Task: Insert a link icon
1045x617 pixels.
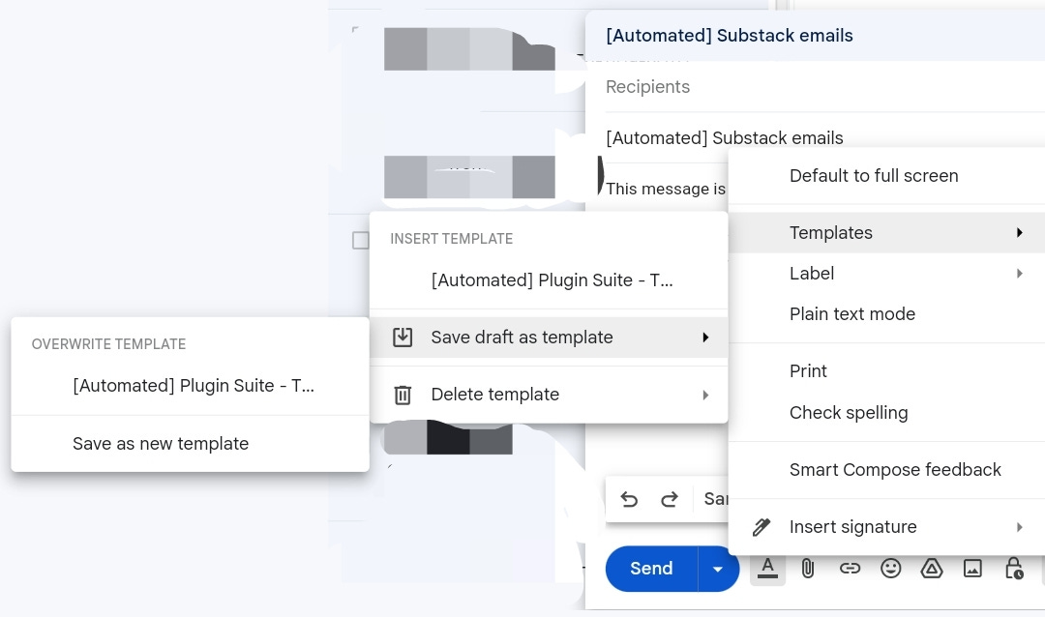Action: [x=850, y=569]
